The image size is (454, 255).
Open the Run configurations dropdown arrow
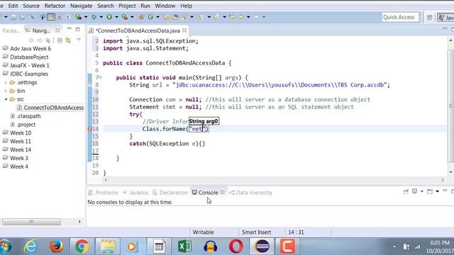[116, 17]
